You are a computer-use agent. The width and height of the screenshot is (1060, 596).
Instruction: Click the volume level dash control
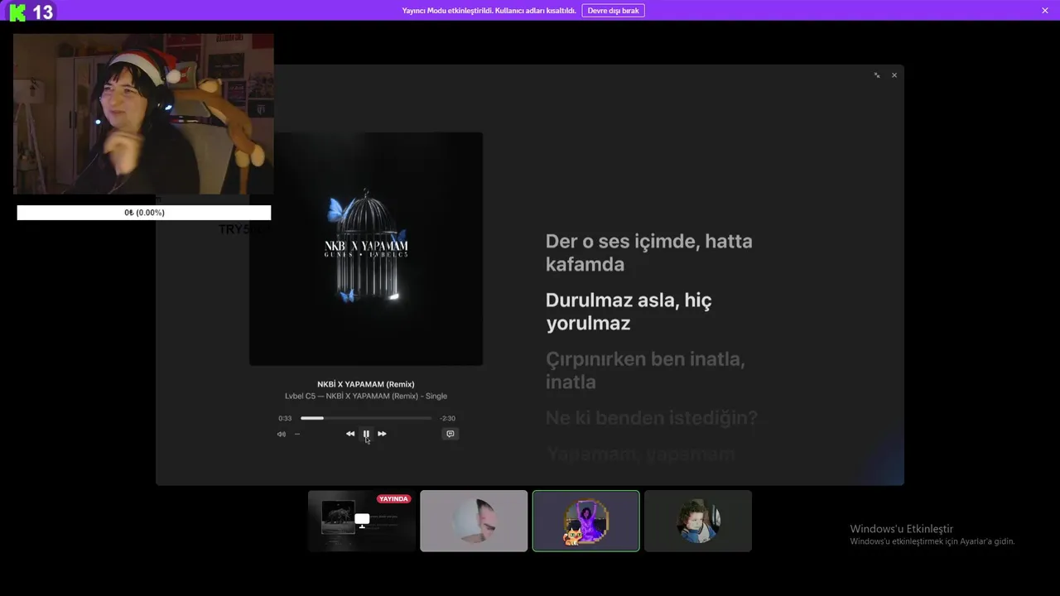[297, 434]
